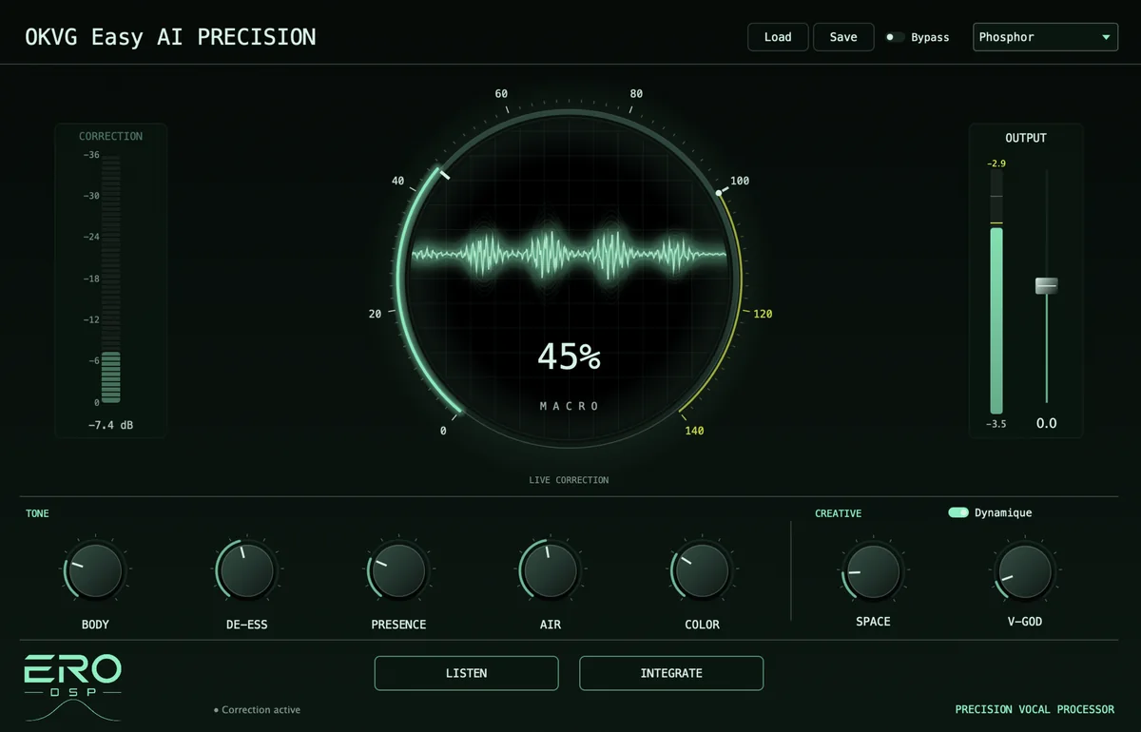Open the Phosphor theme dropdown
The width and height of the screenshot is (1141, 732).
[1045, 37]
